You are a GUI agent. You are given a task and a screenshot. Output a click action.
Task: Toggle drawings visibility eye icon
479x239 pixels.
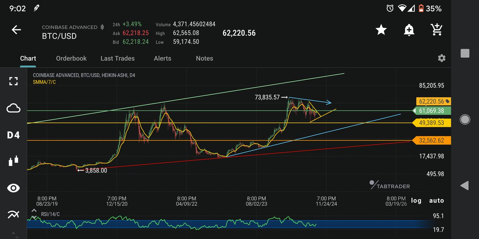[x=14, y=188]
